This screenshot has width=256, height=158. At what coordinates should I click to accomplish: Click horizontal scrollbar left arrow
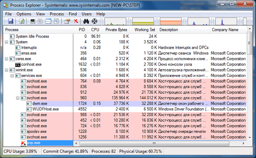(76, 143)
